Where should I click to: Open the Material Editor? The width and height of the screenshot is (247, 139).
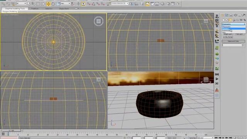pos(162,4)
